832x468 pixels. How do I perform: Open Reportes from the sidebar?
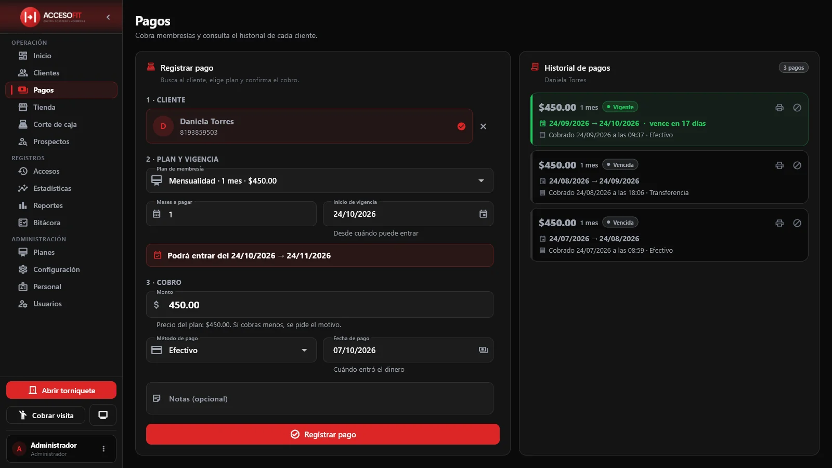tap(61, 205)
